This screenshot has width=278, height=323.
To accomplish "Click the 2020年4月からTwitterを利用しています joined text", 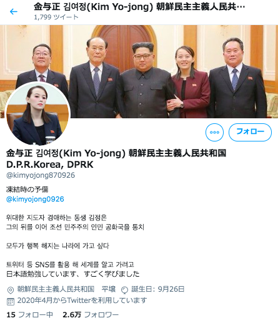I will [x=82, y=300].
